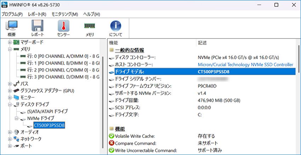Click the メモリ tree node icon
Screen dimensions: 301x155
click(x=16, y=49)
